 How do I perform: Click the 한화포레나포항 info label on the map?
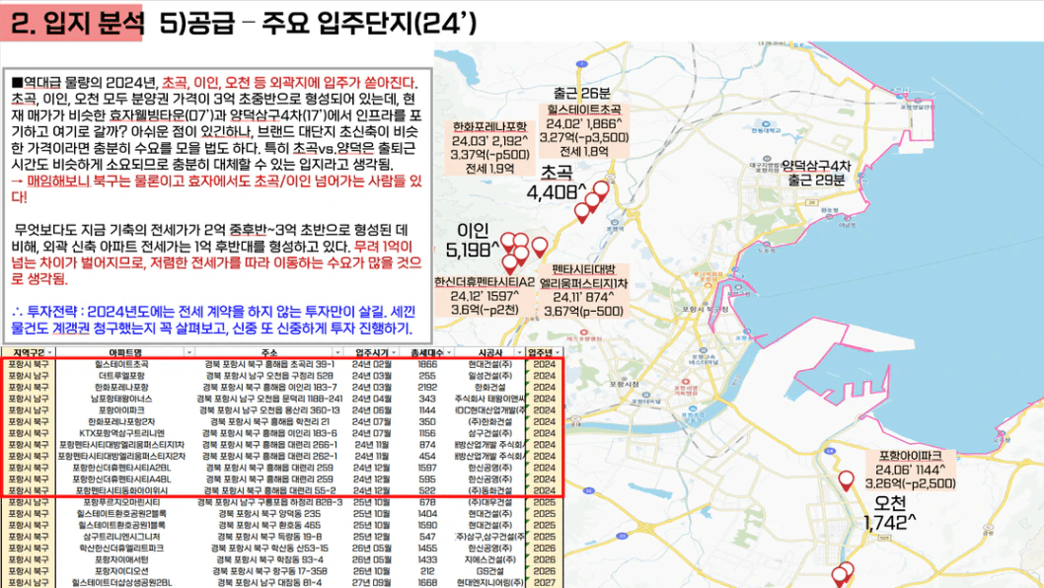(489, 148)
